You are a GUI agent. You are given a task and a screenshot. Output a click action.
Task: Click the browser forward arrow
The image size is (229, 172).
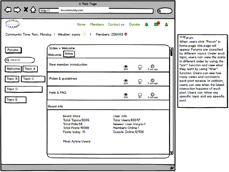(x=17, y=10)
